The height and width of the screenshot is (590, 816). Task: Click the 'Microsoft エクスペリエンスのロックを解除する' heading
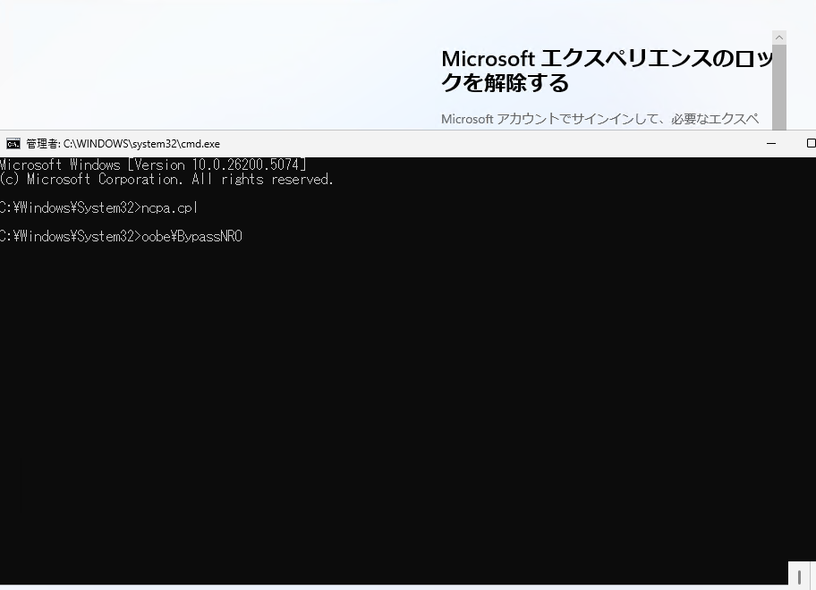(x=607, y=71)
